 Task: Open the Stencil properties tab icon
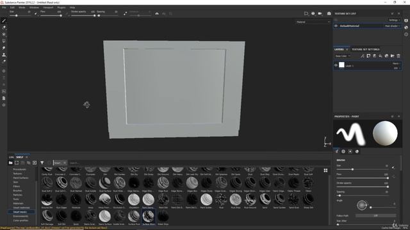350,151
